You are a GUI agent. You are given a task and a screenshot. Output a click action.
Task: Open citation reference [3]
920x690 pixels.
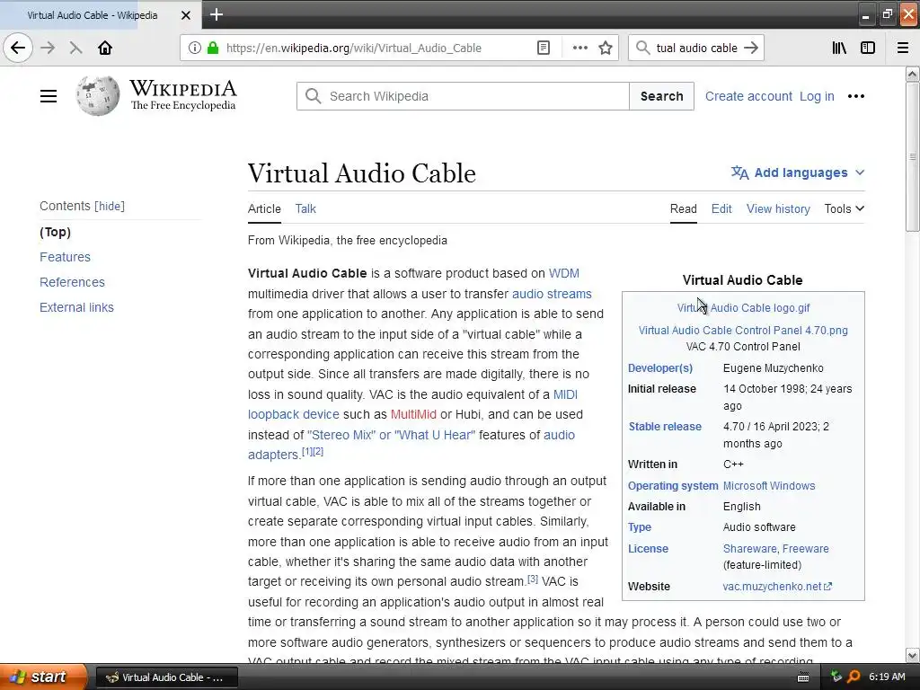(532, 579)
